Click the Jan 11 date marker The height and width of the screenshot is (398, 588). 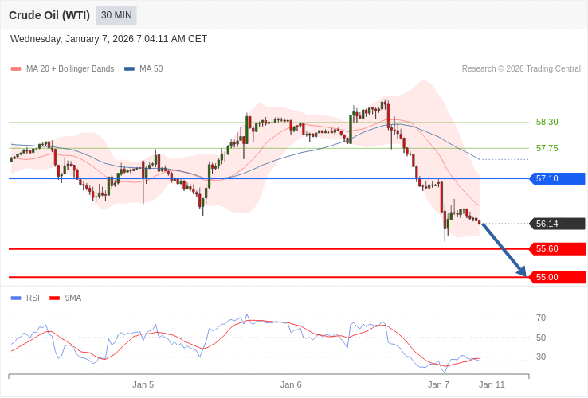pos(492,384)
